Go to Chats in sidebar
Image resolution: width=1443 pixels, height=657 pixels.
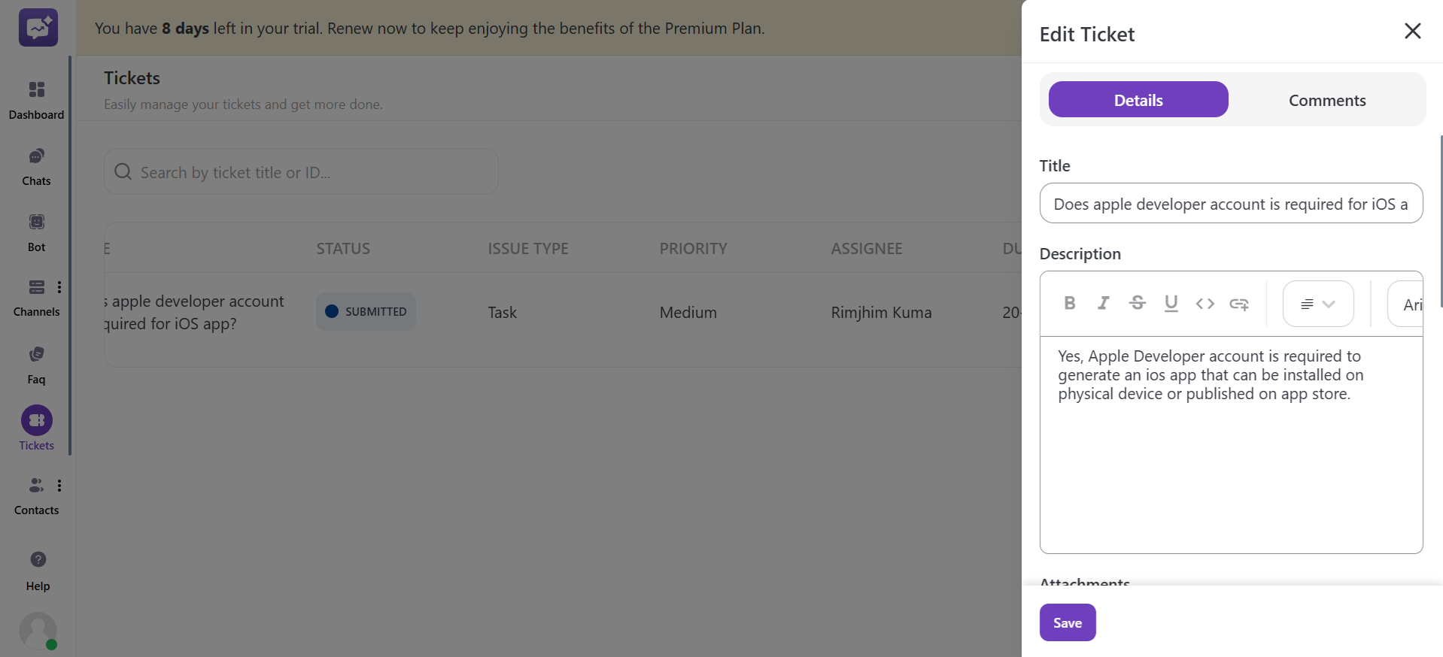(x=36, y=166)
